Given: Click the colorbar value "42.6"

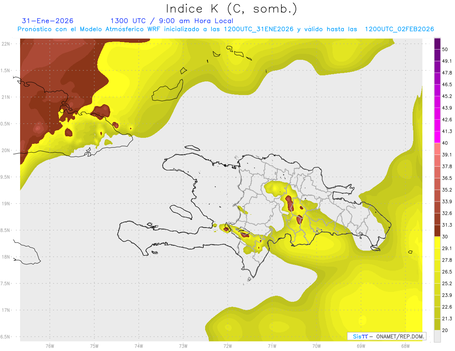Looking at the screenshot, I should [x=447, y=120].
